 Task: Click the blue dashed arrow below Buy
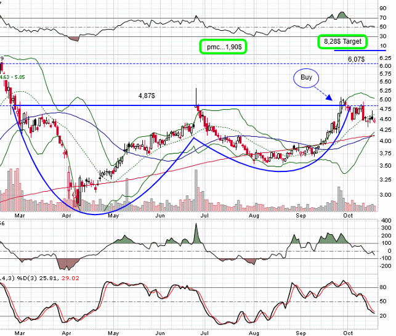(329, 94)
